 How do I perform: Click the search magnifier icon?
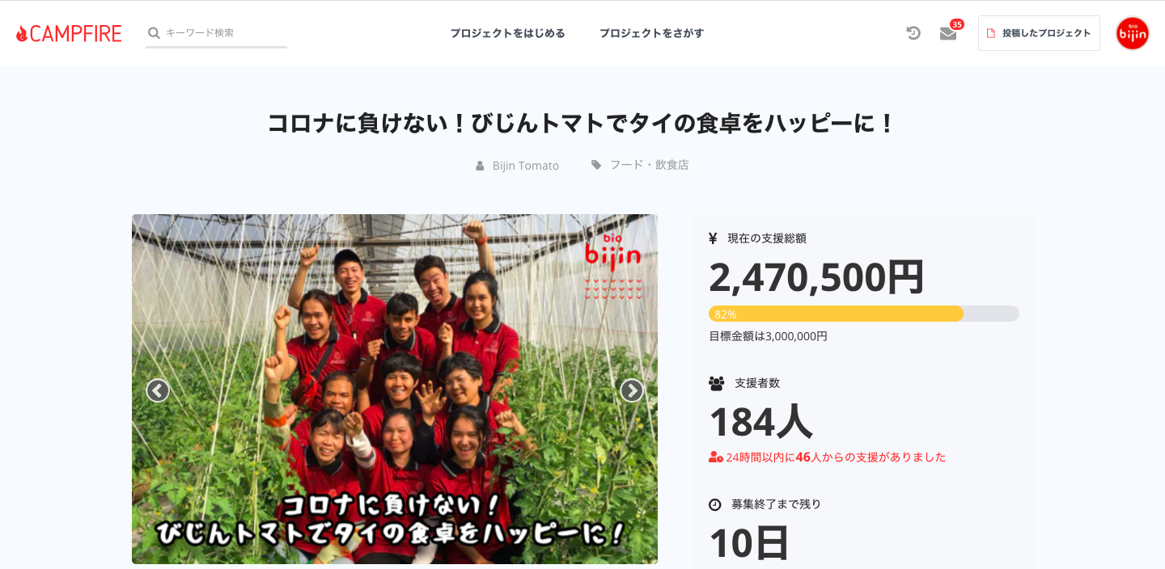pos(154,33)
